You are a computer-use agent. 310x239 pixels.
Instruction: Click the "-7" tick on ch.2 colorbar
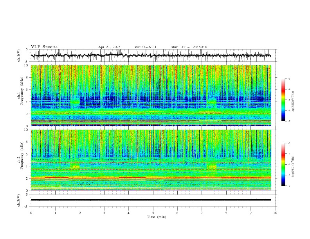point(288,186)
